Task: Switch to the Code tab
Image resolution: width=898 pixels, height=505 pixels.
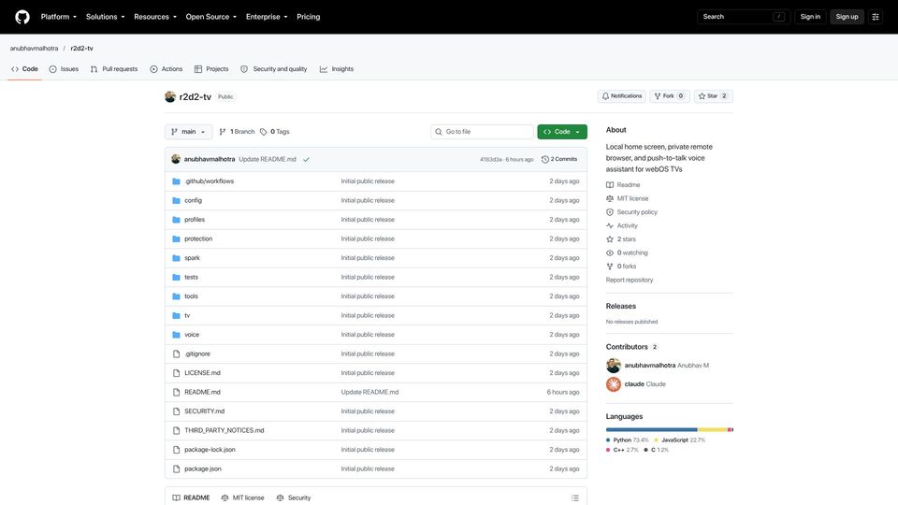Action: click(24, 68)
